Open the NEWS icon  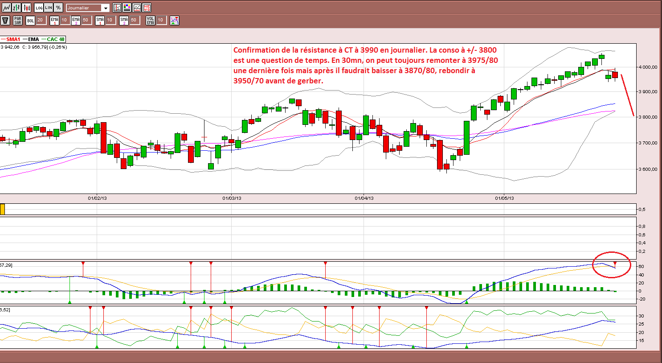point(147,8)
